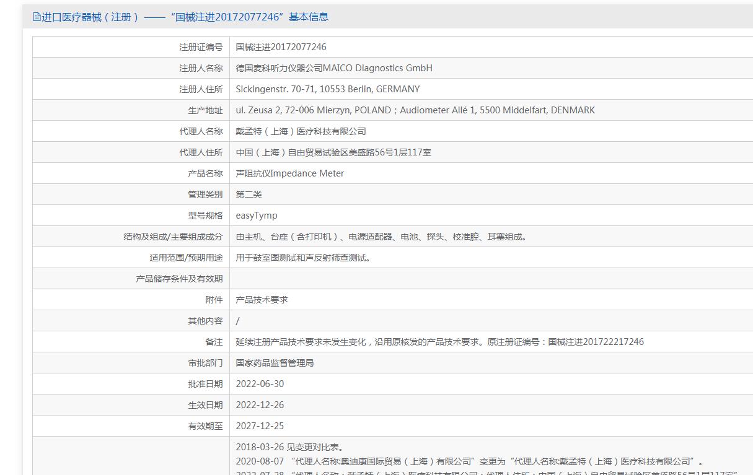Click the 生产地址 label
753x475 pixels.
[205, 110]
